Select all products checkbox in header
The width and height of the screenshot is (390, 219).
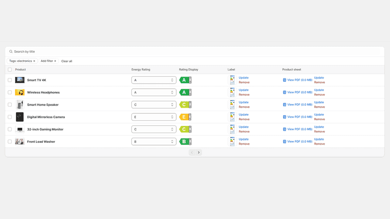(10, 70)
